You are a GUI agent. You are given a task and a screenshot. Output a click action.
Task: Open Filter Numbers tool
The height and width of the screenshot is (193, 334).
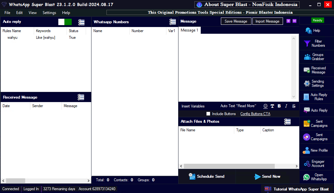point(316,44)
